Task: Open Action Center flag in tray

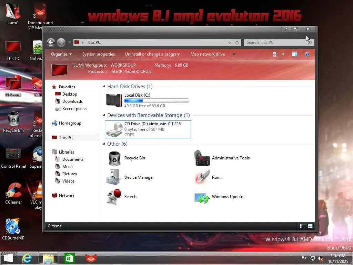Action: pos(304,258)
